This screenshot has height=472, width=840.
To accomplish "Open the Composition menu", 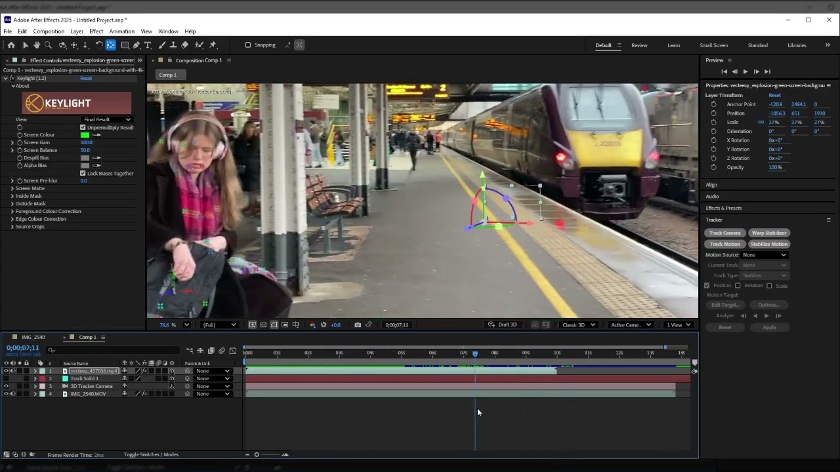I will point(49,31).
